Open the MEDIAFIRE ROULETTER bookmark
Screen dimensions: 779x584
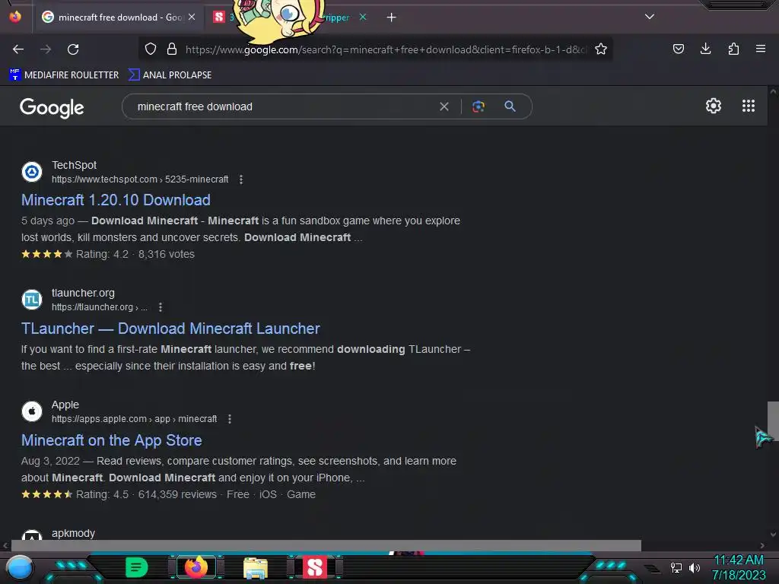64,75
